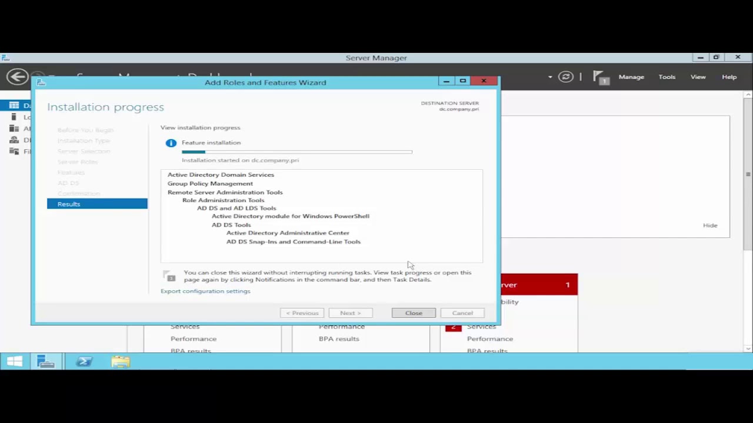Image resolution: width=753 pixels, height=423 pixels.
Task: Click the AD DS icon in the Server Manager sidebar
Action: [x=14, y=140]
